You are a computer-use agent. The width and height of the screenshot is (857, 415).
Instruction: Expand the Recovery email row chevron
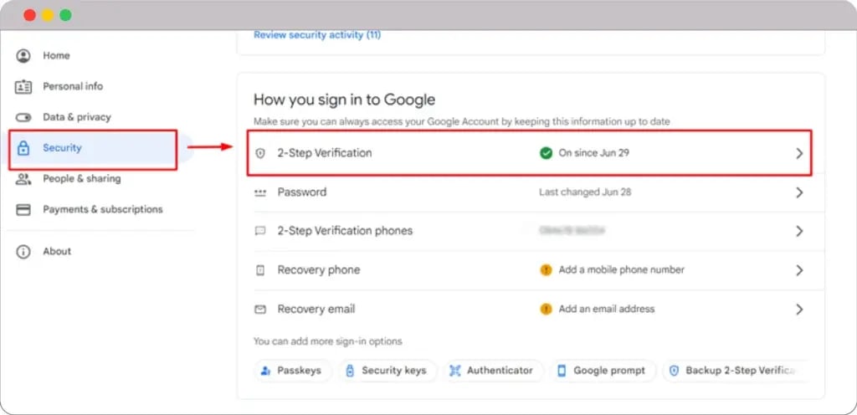[799, 310]
